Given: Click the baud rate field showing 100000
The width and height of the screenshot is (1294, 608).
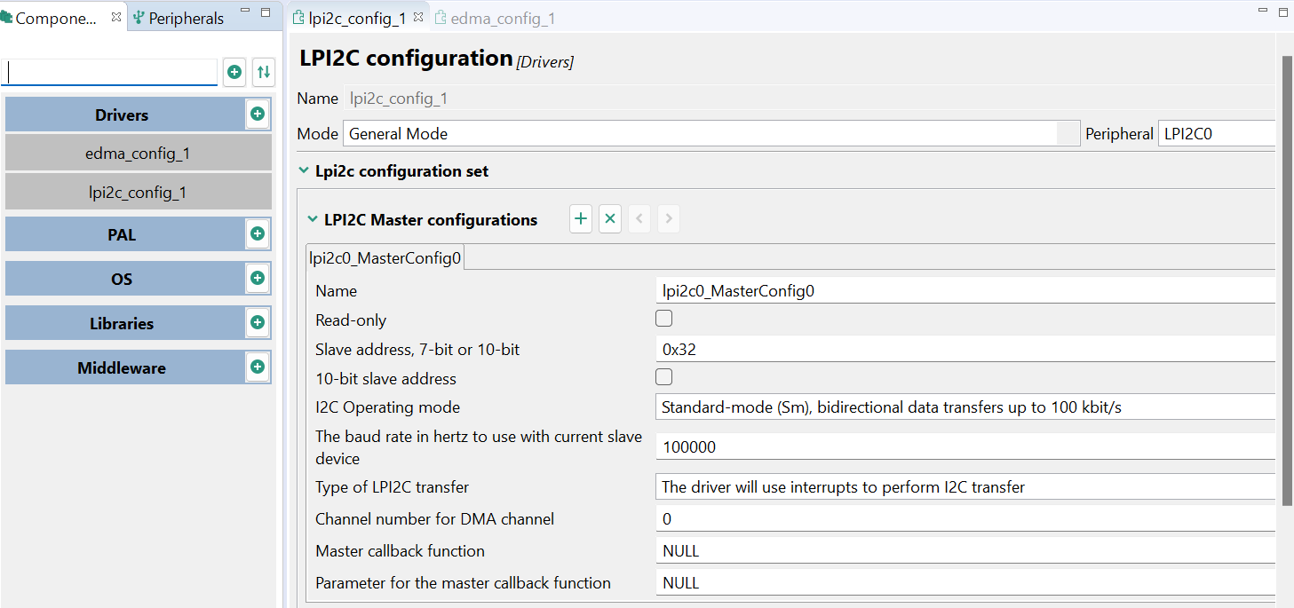Looking at the screenshot, I should [x=965, y=447].
